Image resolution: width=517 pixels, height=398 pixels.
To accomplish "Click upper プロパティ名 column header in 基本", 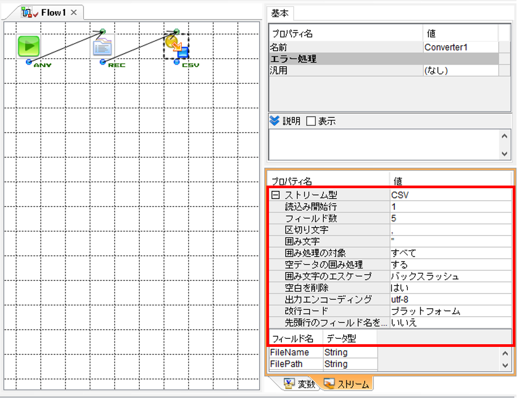I will [346, 33].
